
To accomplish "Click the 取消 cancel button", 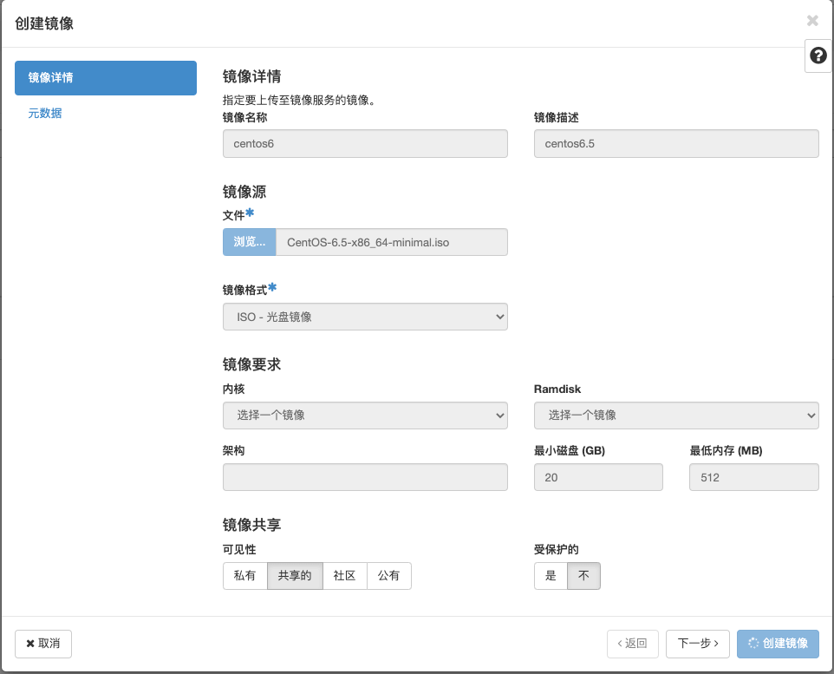I will click(43, 644).
